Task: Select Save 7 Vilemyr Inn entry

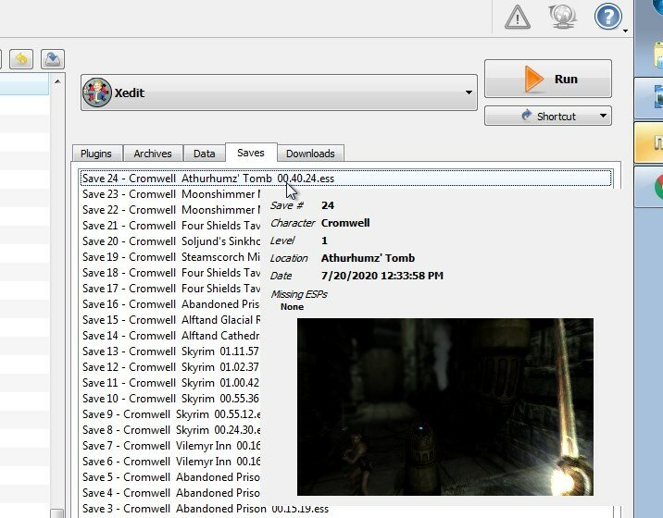Action: (170, 445)
